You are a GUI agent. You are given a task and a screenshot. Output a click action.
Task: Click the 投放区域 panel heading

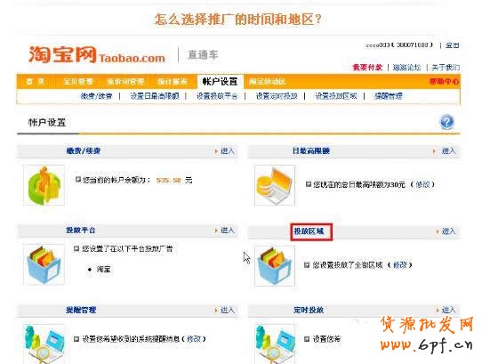coord(309,231)
